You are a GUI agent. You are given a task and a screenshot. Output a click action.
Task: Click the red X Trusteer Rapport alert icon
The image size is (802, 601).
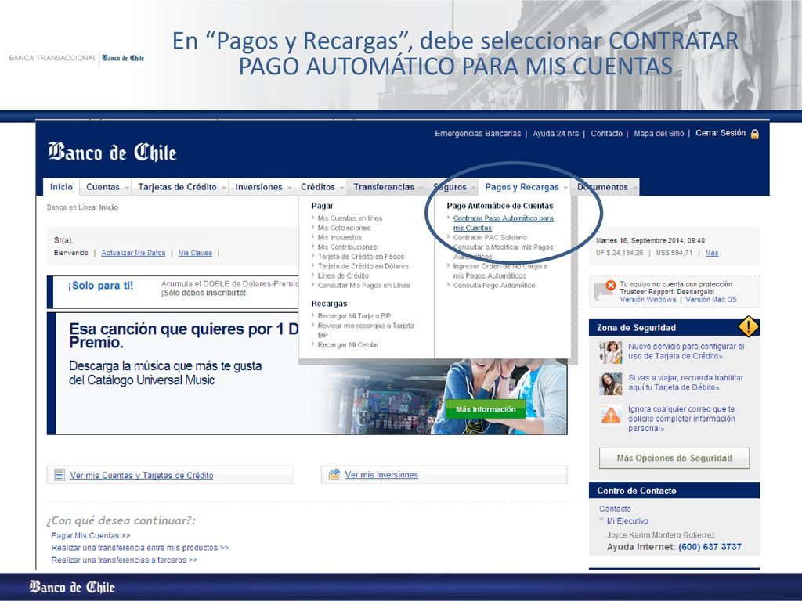(610, 285)
